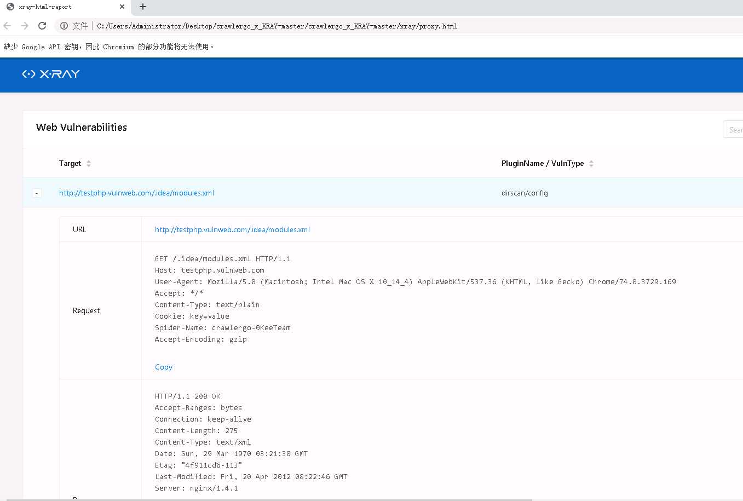Click the PluginName / VulnType header text

click(543, 163)
